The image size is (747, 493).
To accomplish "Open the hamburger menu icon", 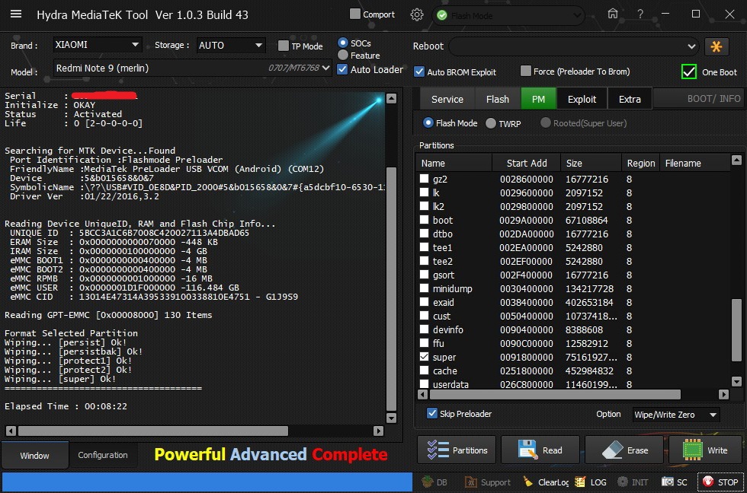I will tap(16, 14).
